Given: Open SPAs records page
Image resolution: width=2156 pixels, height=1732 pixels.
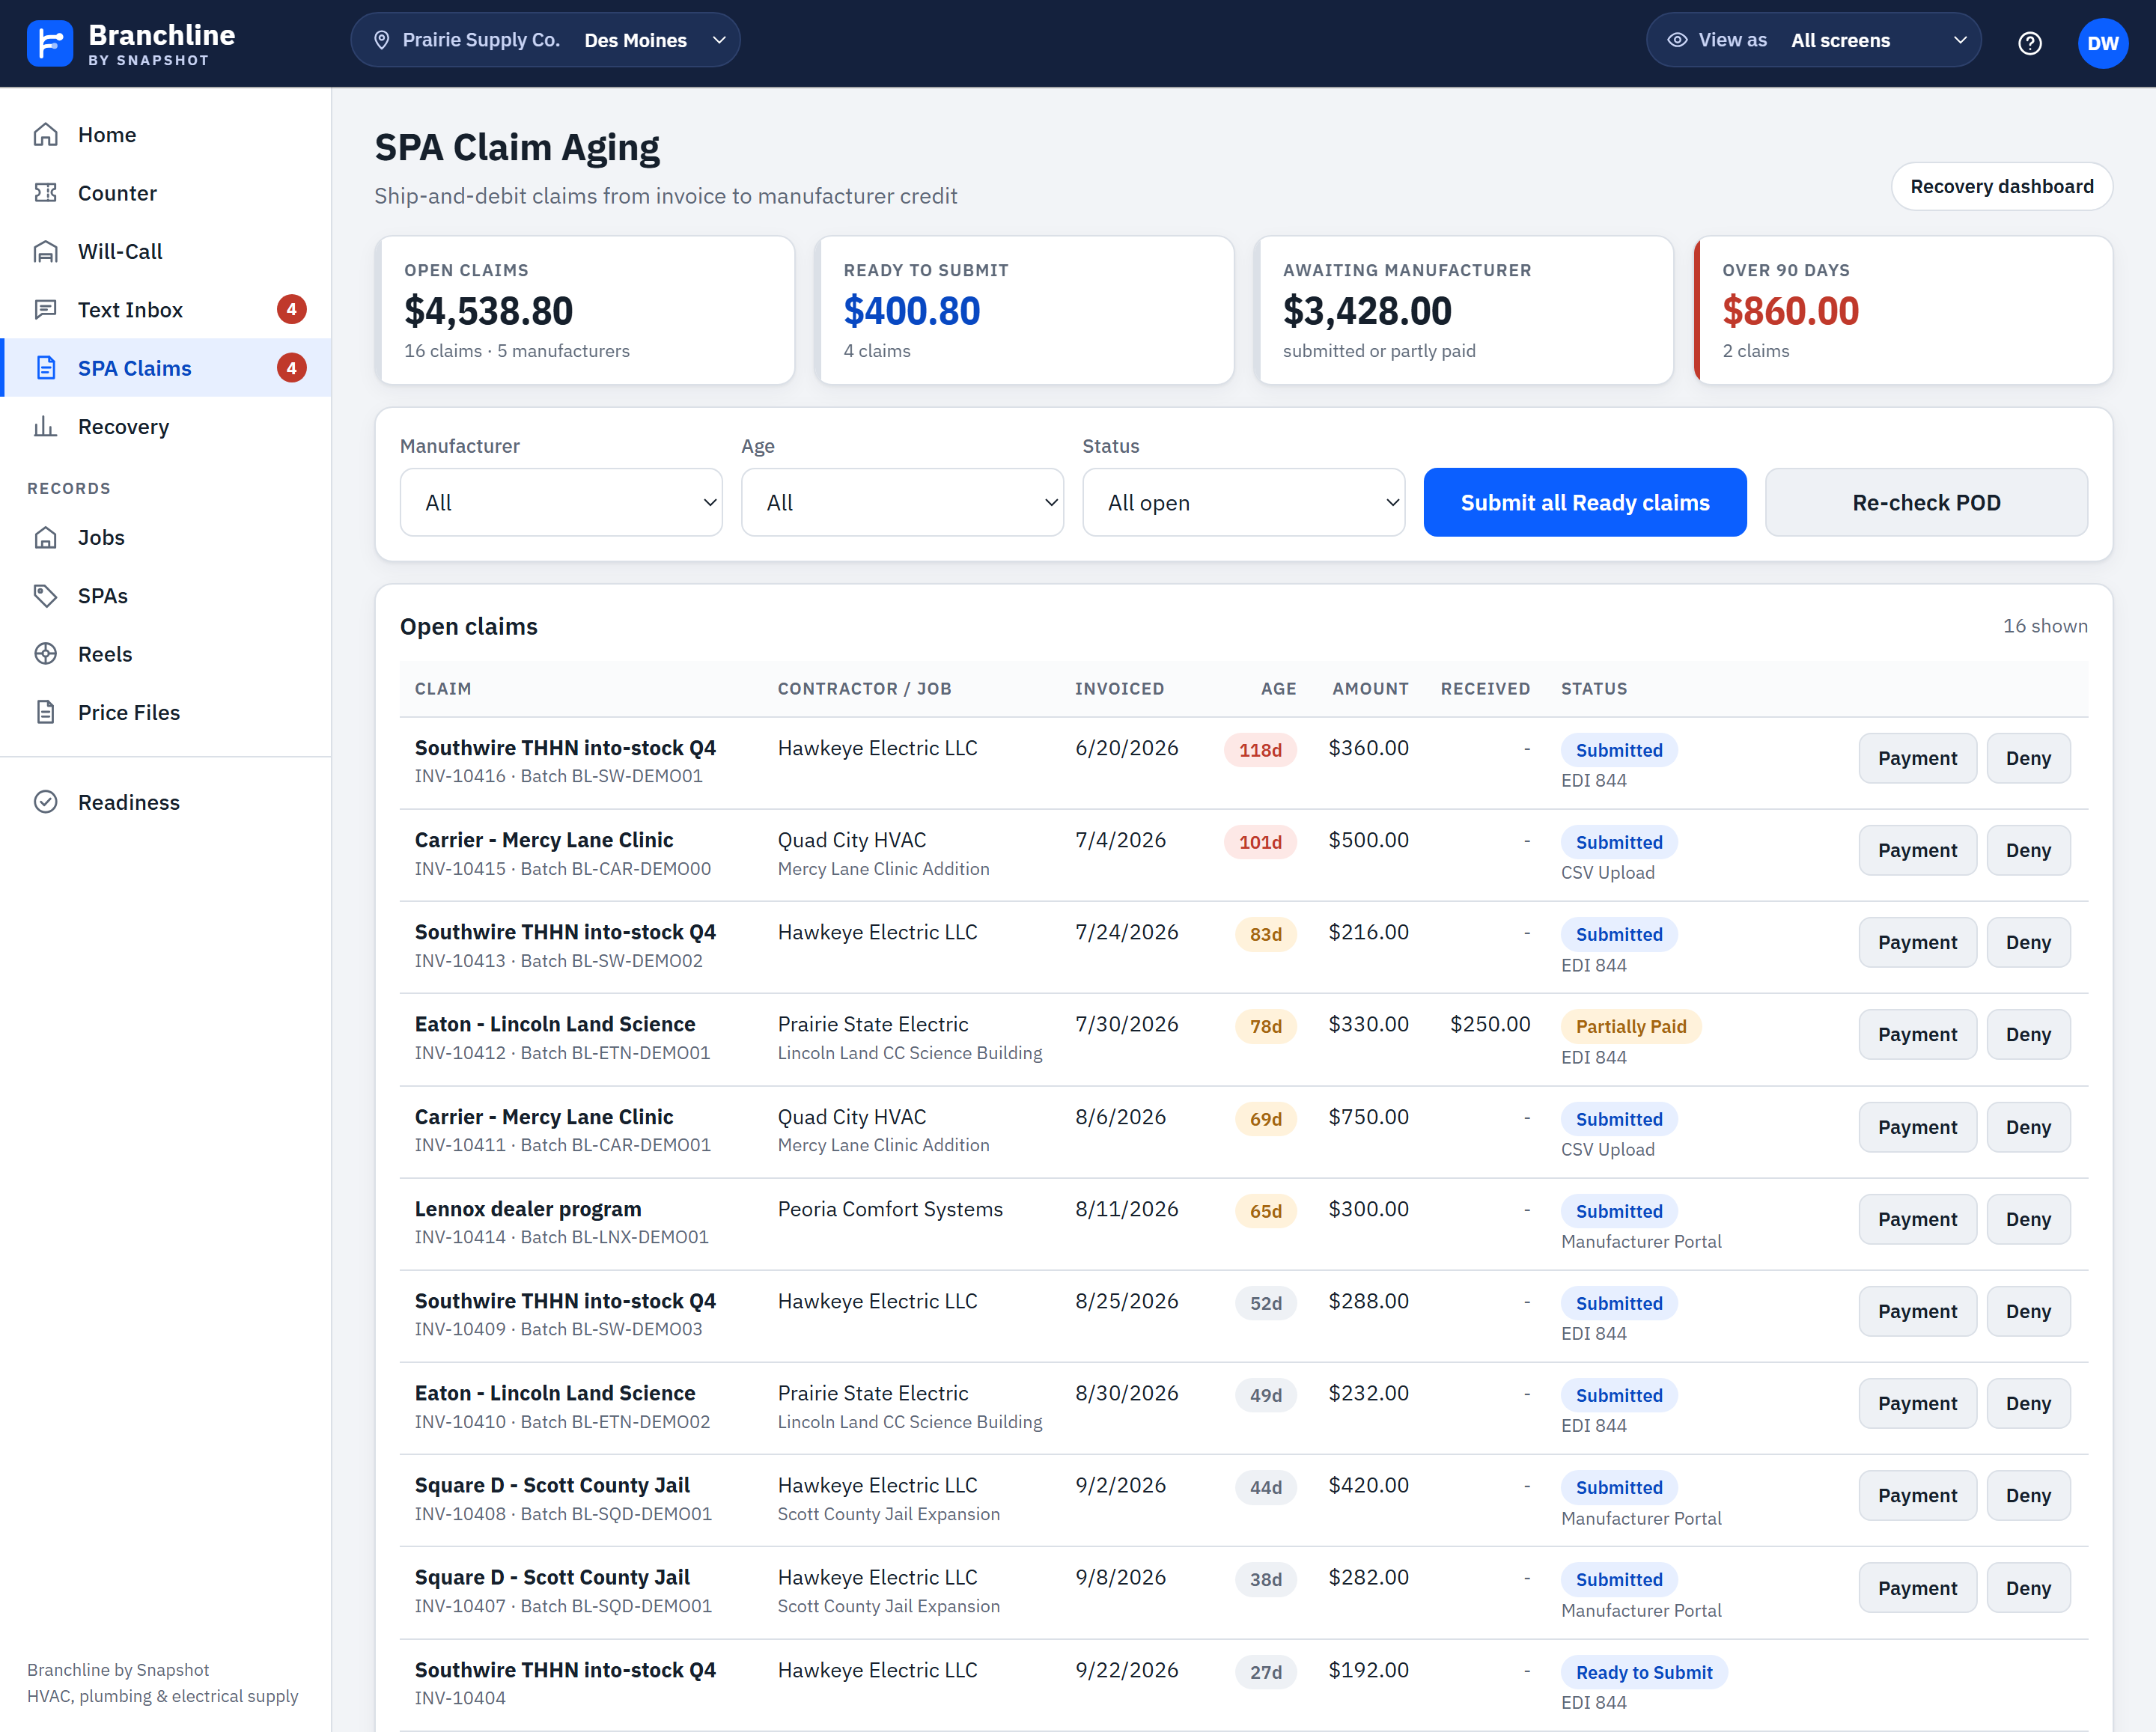Looking at the screenshot, I should click(x=165, y=595).
